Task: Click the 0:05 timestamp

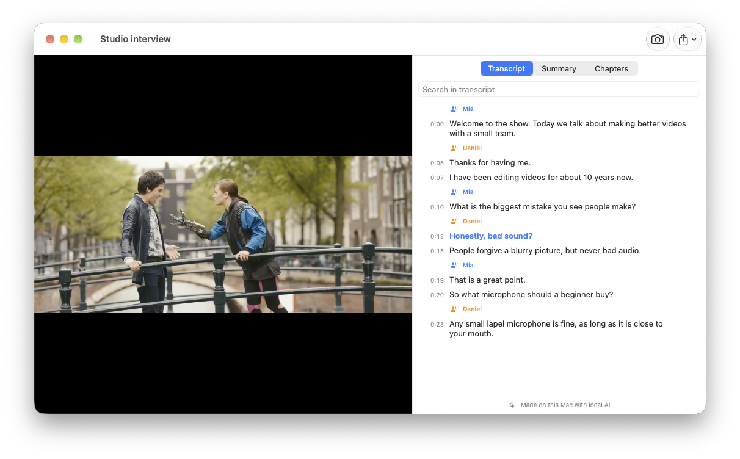Action: click(437, 163)
